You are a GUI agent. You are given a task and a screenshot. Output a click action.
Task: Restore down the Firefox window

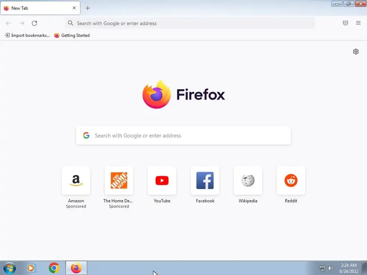349,4
